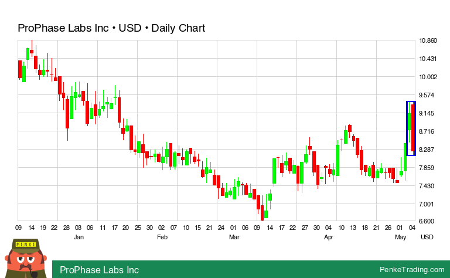Click the date label 09 near Mar

click(x=257, y=228)
